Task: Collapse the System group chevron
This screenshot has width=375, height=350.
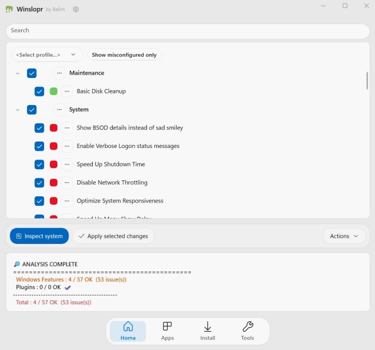Action: click(x=18, y=110)
